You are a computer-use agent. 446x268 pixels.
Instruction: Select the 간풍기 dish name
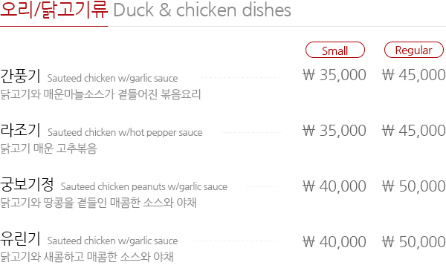[x=20, y=76]
